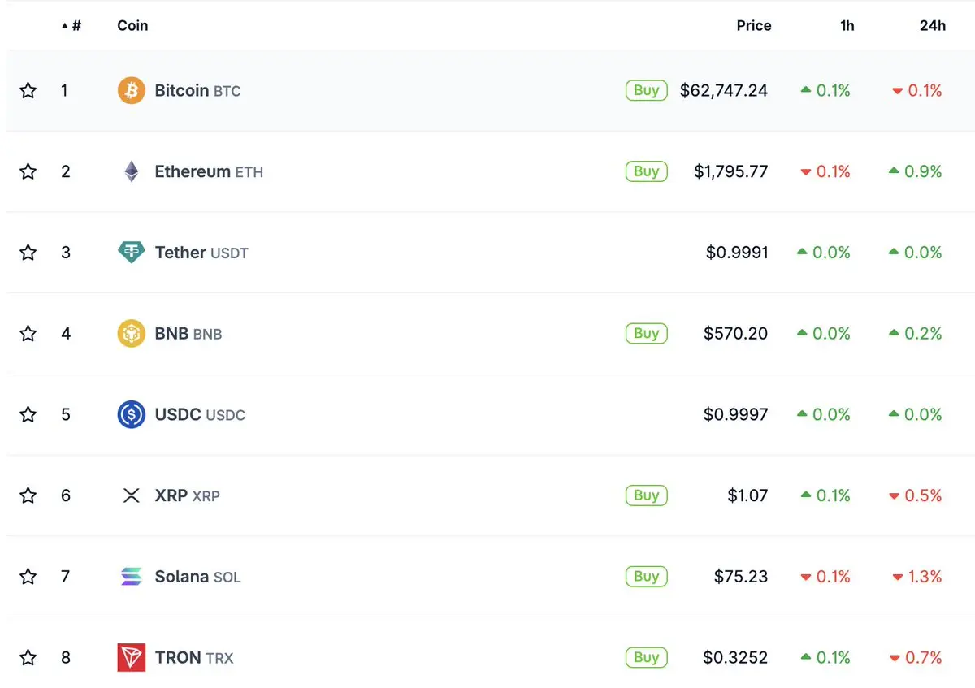
Task: Click the TRON red logo icon
Action: coord(132,657)
